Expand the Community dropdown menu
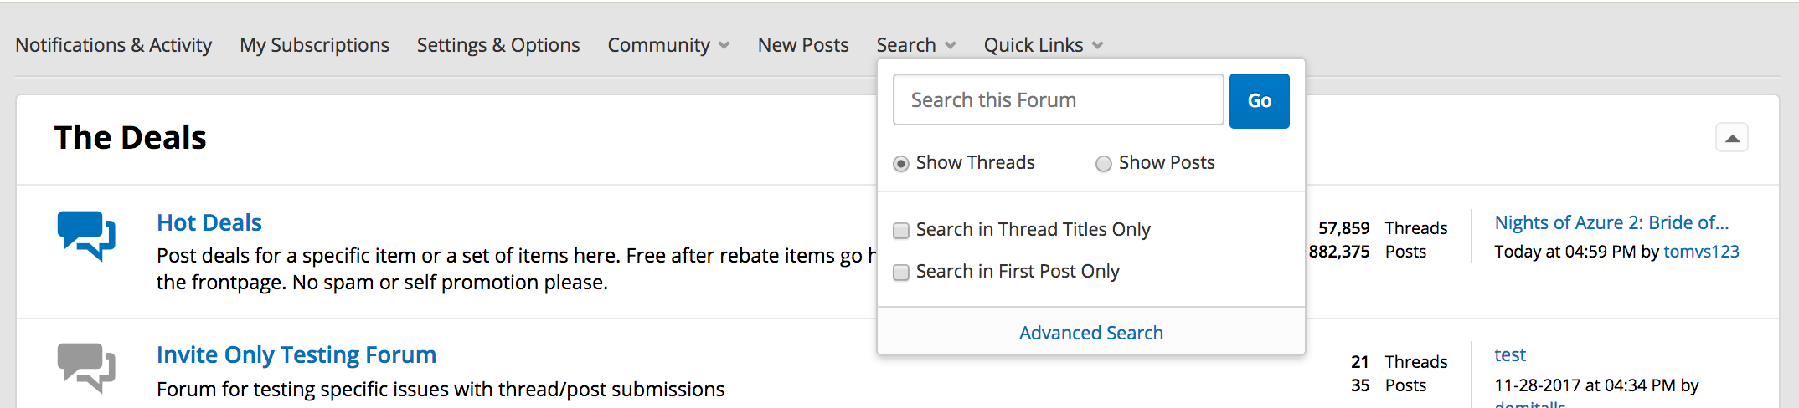 pyautogui.click(x=668, y=45)
